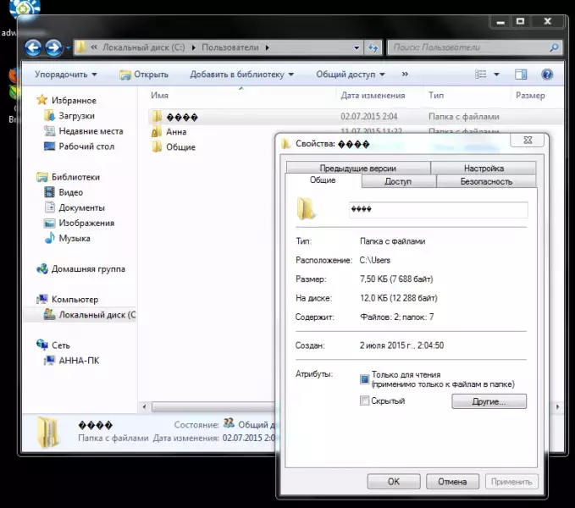Click the folder name field in properties
Viewport: 575px width, 508px height.
pyautogui.click(x=438, y=210)
